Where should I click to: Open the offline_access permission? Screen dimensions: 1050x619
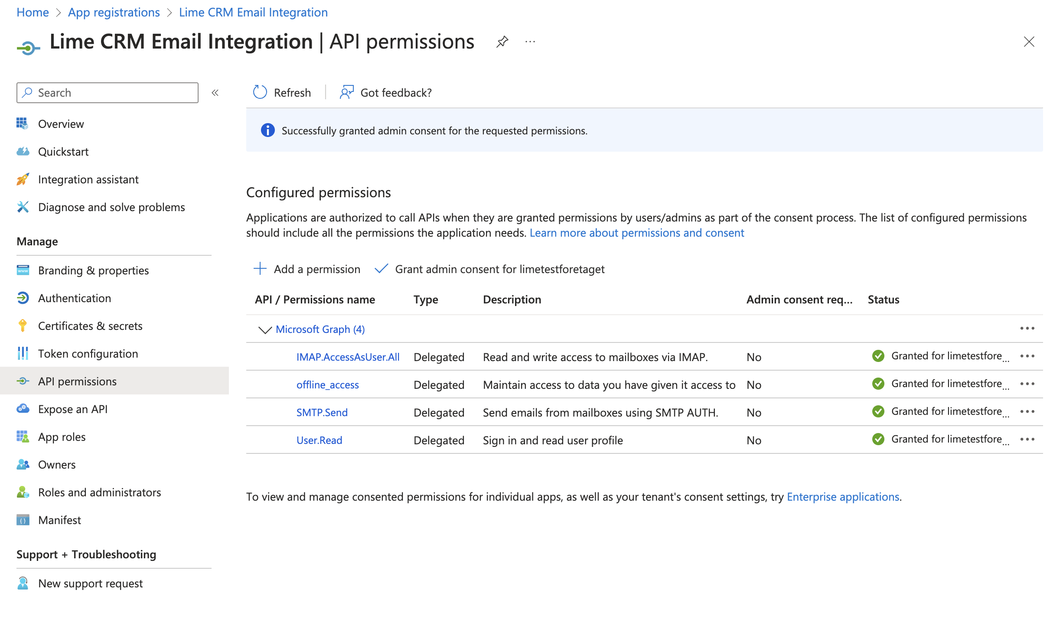[328, 385]
